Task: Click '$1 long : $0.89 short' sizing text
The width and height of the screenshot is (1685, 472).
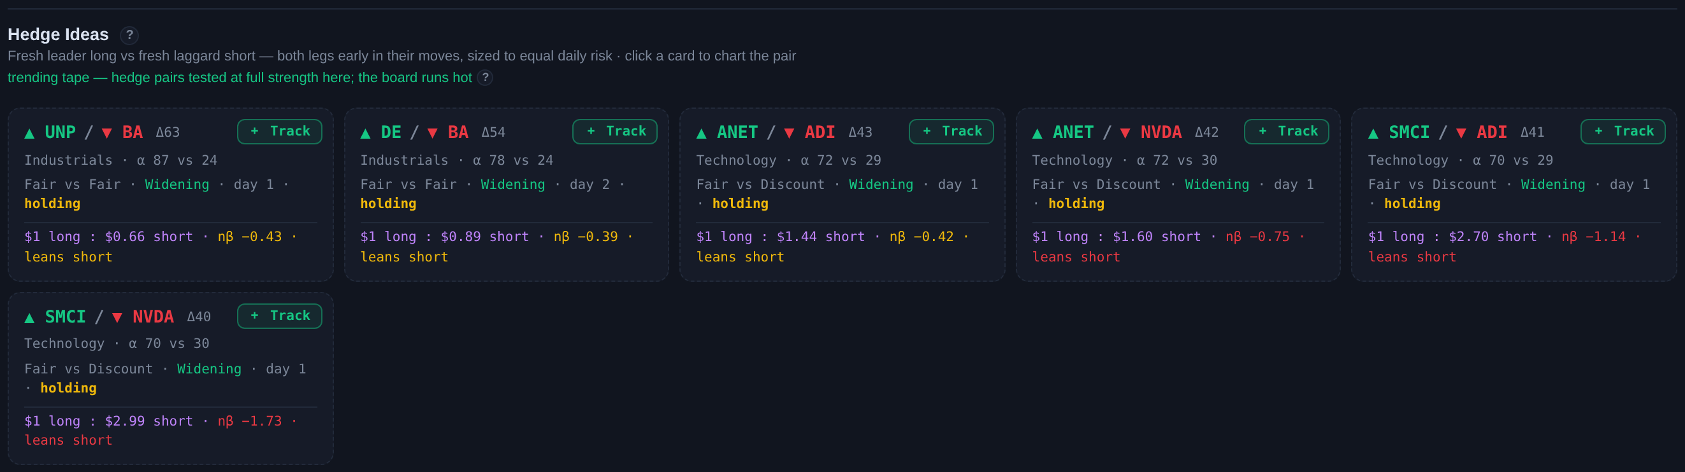Action: click(445, 237)
